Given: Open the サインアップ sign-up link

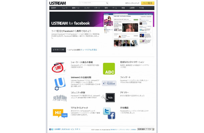Looking at the screenshot, I should pyautogui.click(x=135, y=3).
